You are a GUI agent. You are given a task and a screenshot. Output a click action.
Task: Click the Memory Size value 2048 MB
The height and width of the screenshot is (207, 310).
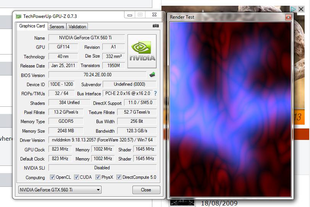coord(66,131)
